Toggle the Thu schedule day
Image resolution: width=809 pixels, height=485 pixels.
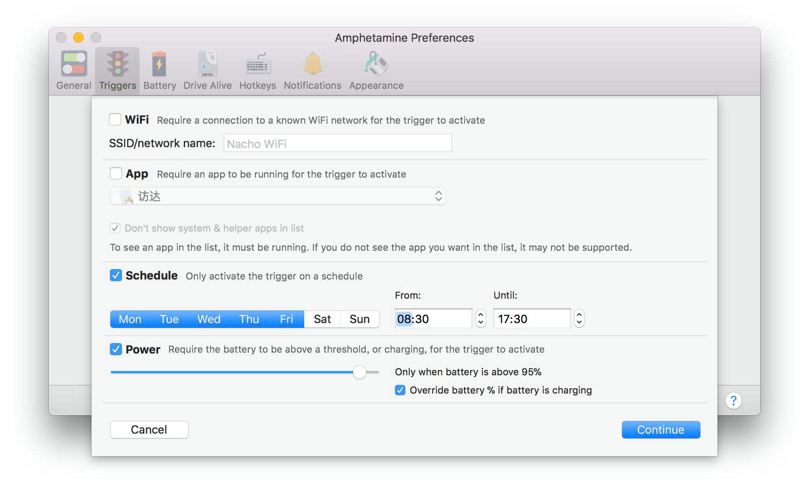(249, 319)
